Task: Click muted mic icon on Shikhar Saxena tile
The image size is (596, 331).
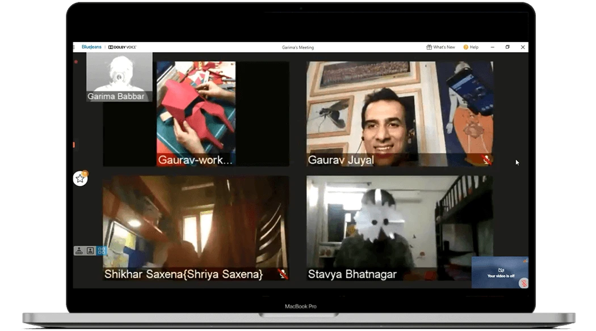Action: tap(282, 274)
